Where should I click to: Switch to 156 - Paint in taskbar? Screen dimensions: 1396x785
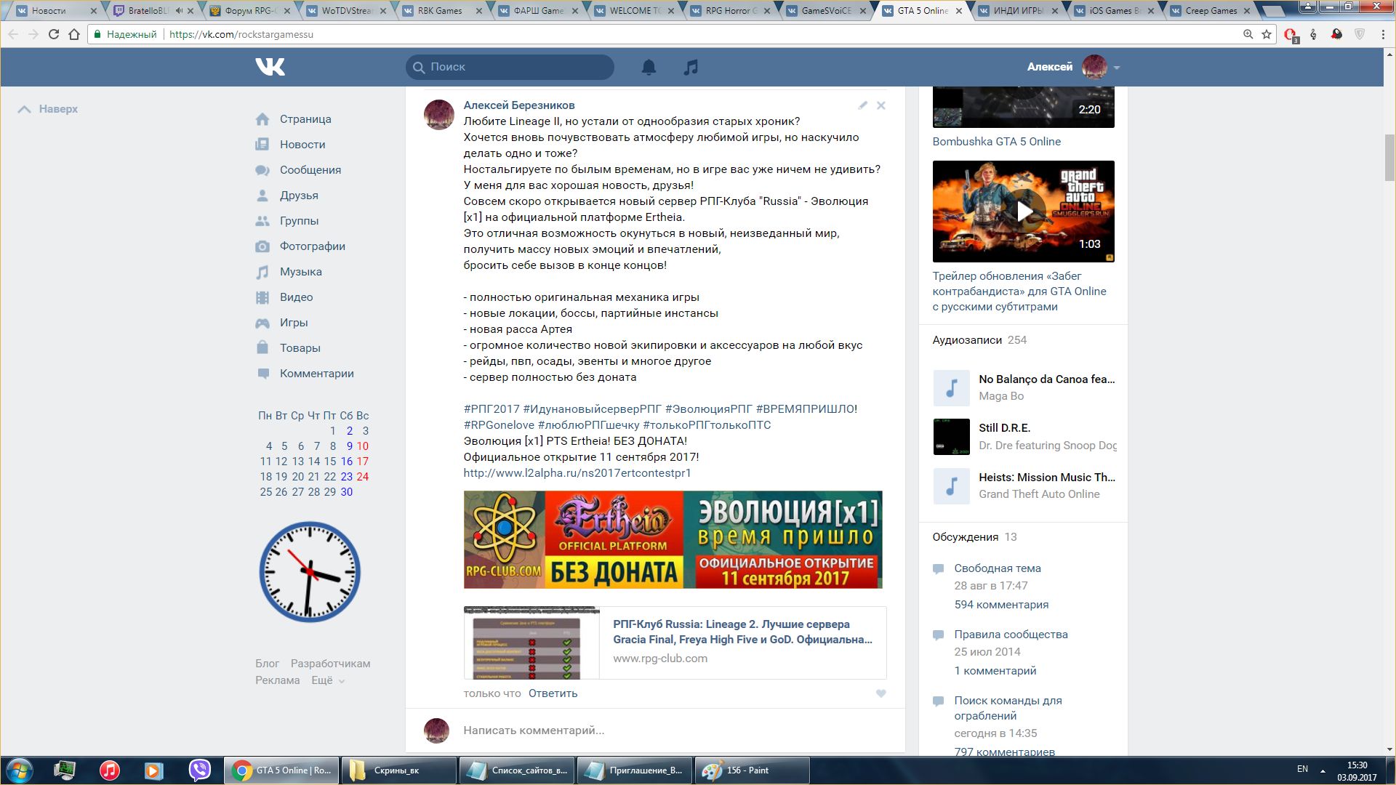752,770
